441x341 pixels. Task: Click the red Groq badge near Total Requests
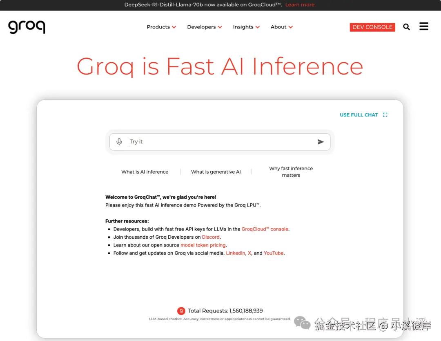[x=181, y=311]
